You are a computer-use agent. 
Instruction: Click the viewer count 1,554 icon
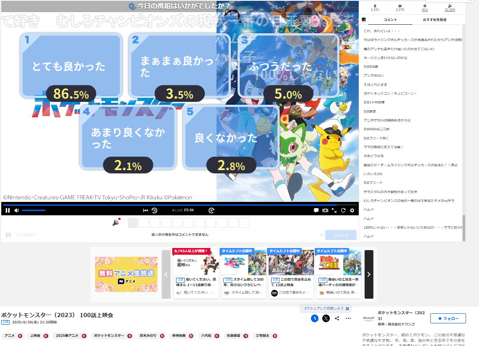click(375, 6)
